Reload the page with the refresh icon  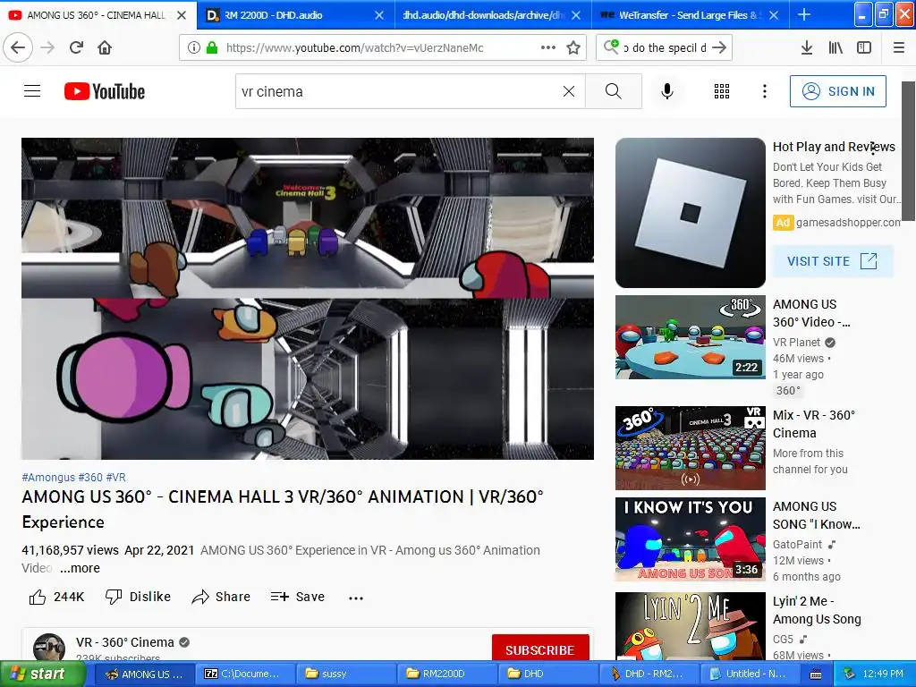[77, 48]
